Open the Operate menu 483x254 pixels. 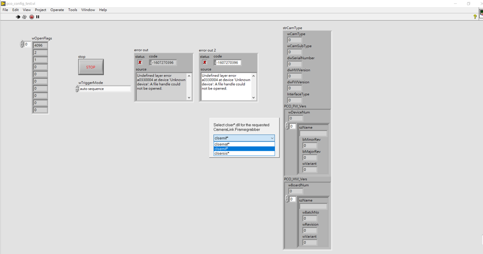click(57, 10)
